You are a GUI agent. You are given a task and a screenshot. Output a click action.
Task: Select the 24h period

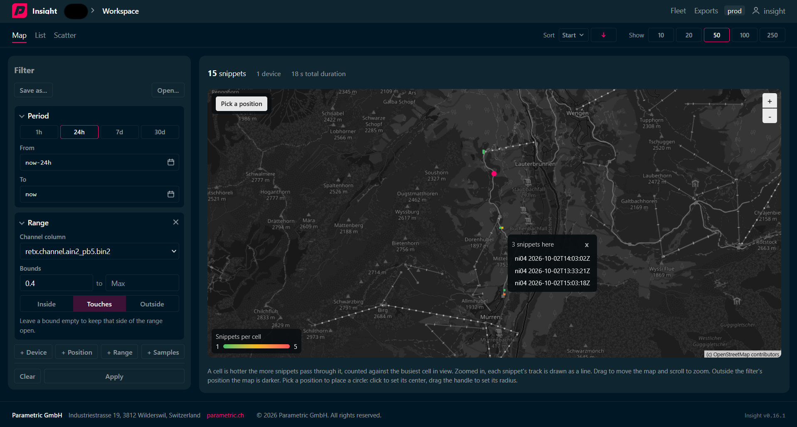pyautogui.click(x=79, y=132)
